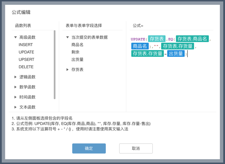Viewport: 225px width, 164px height.
Task: Click the 公式编辑 dialog title
Action: [x=21, y=12]
